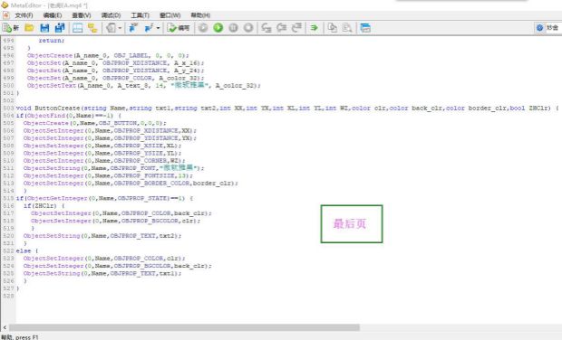Toggle the window-list icon on the toolbar
Image resolution: width=562 pixels, height=340 pixels.
click(365, 28)
